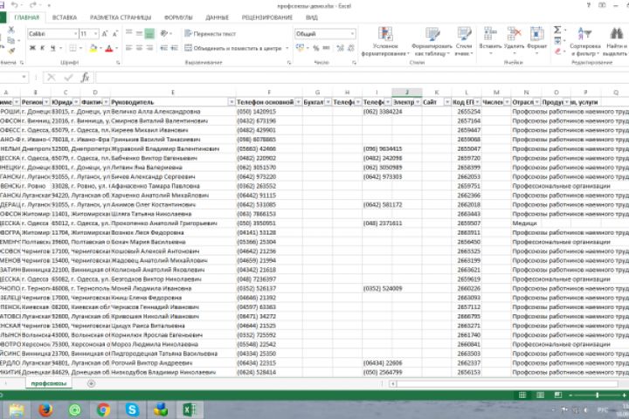Decrease font size with the smaller A icon
The image size is (629, 419).
click(115, 34)
